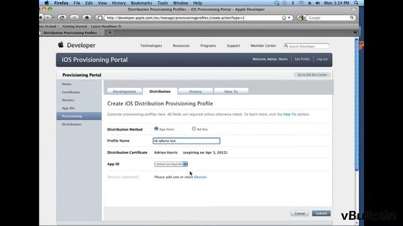
Task: Click the Google search magnifier button
Action: coord(351,18)
